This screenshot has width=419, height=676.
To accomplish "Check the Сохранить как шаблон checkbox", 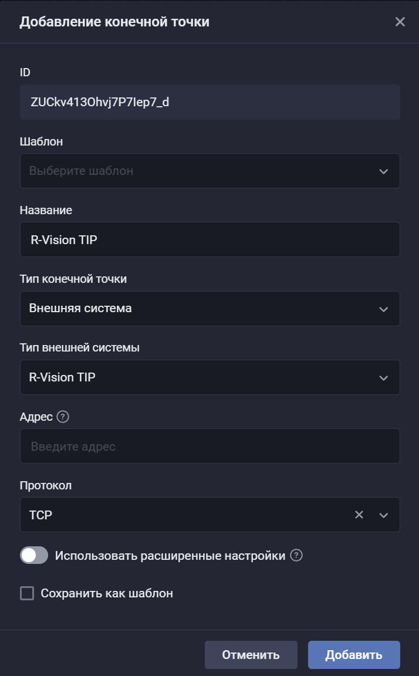I will [26, 593].
